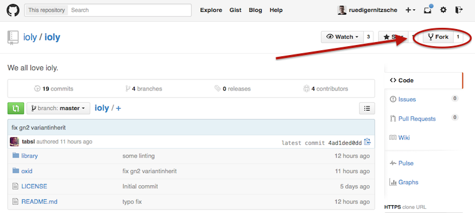Viewport: 475px width, 213px height.
Task: Click the ioly breadcrumb path link
Action: [x=102, y=108]
